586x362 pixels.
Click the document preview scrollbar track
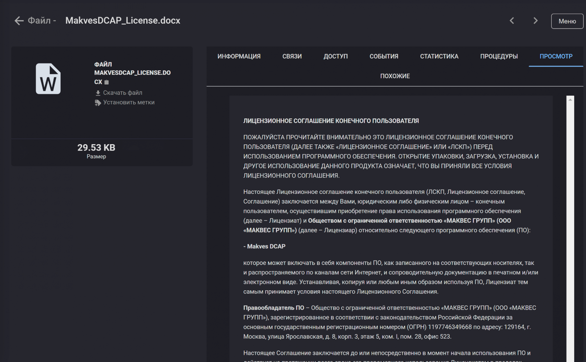(x=570, y=228)
